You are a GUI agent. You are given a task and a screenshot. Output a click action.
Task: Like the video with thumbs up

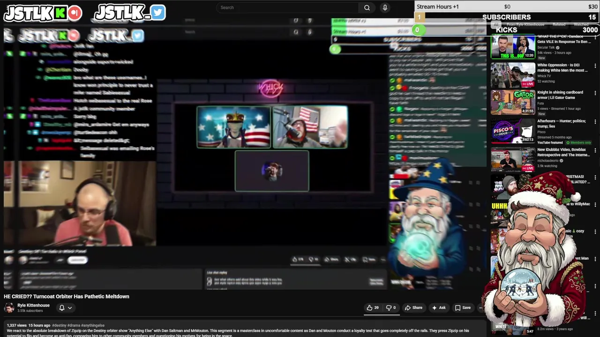[373, 308]
